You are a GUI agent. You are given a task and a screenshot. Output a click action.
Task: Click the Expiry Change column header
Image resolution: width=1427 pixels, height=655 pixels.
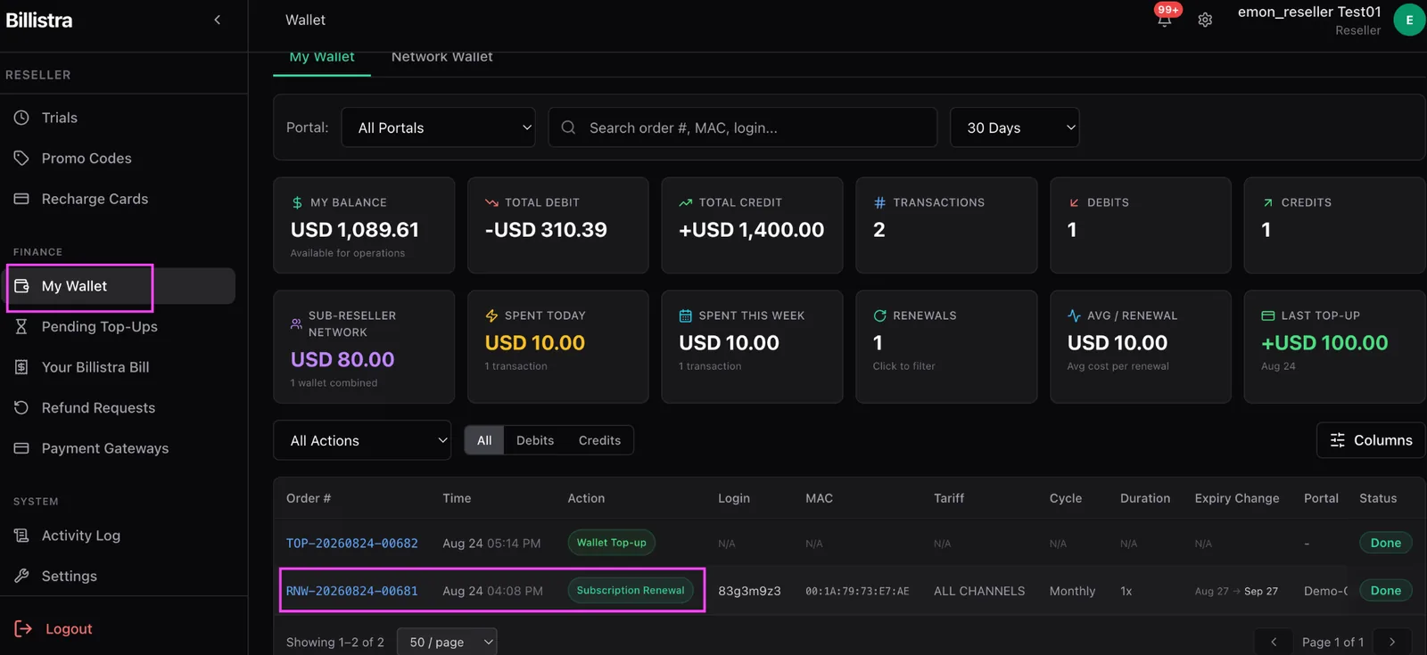[x=1237, y=498]
